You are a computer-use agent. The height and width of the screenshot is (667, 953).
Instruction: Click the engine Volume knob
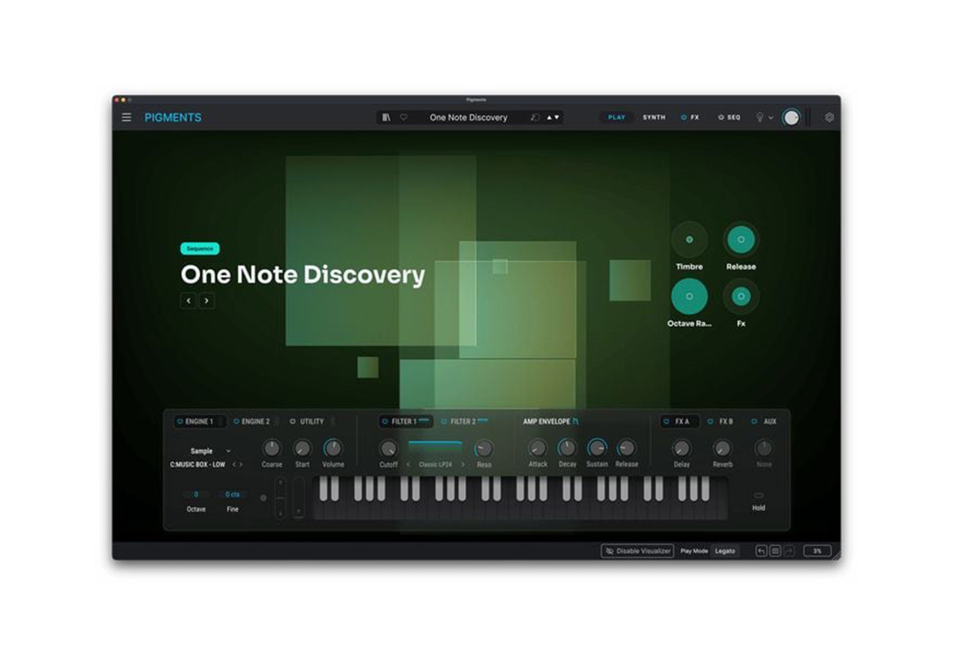[332, 448]
